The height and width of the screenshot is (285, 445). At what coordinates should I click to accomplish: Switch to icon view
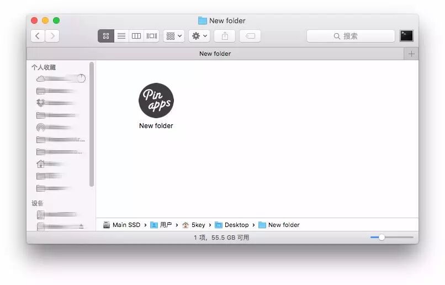click(x=106, y=36)
